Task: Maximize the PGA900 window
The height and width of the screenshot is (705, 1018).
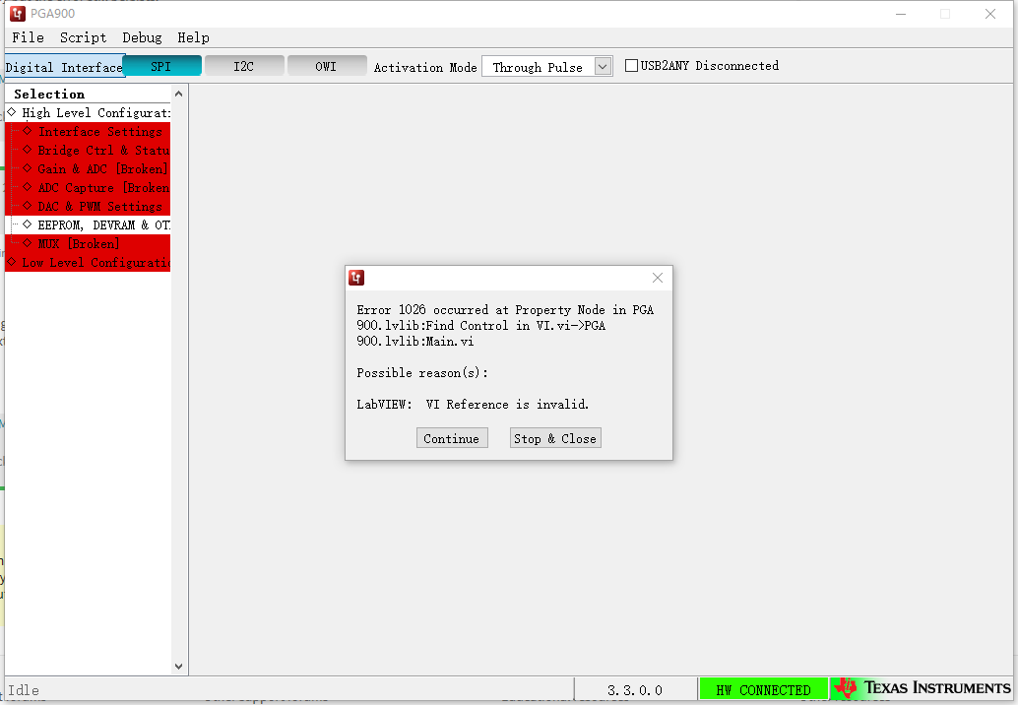Action: [x=945, y=14]
